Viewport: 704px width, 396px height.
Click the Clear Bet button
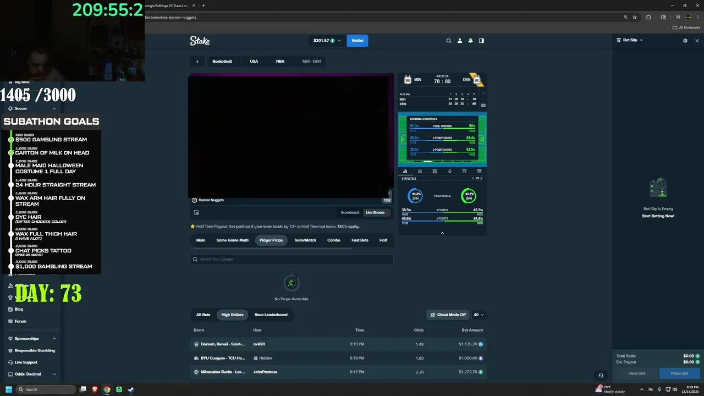(x=637, y=373)
